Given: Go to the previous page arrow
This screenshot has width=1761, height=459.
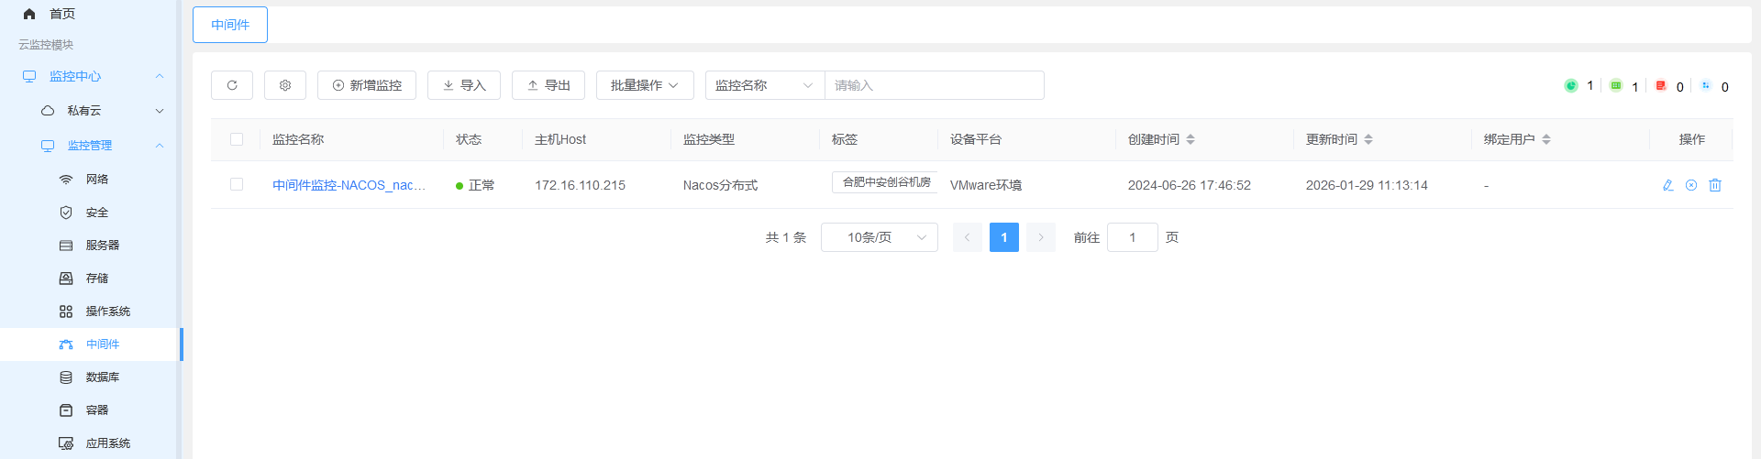Looking at the screenshot, I should click(x=967, y=237).
